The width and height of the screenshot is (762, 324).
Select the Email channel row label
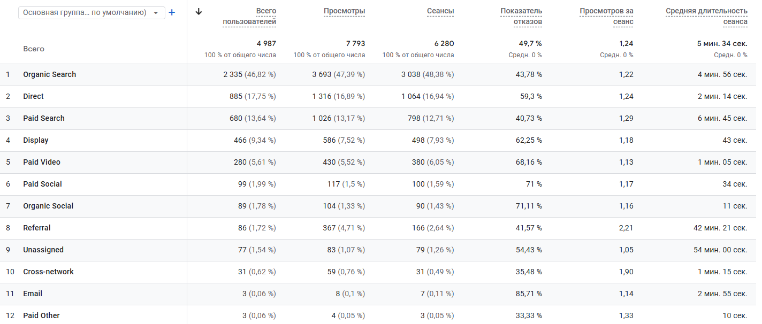(x=32, y=294)
